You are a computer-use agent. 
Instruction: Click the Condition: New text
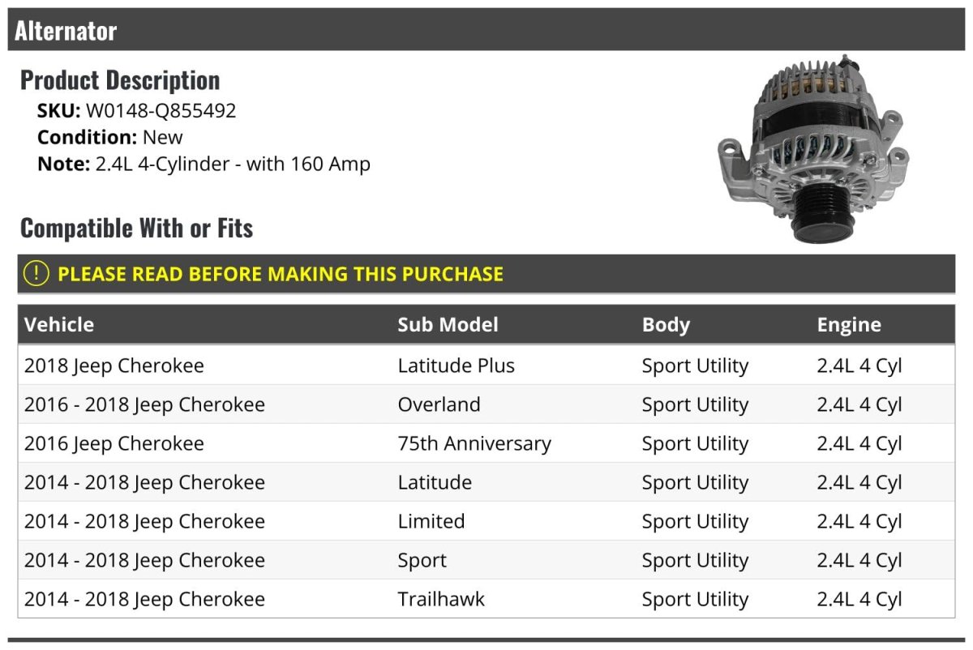coord(110,137)
